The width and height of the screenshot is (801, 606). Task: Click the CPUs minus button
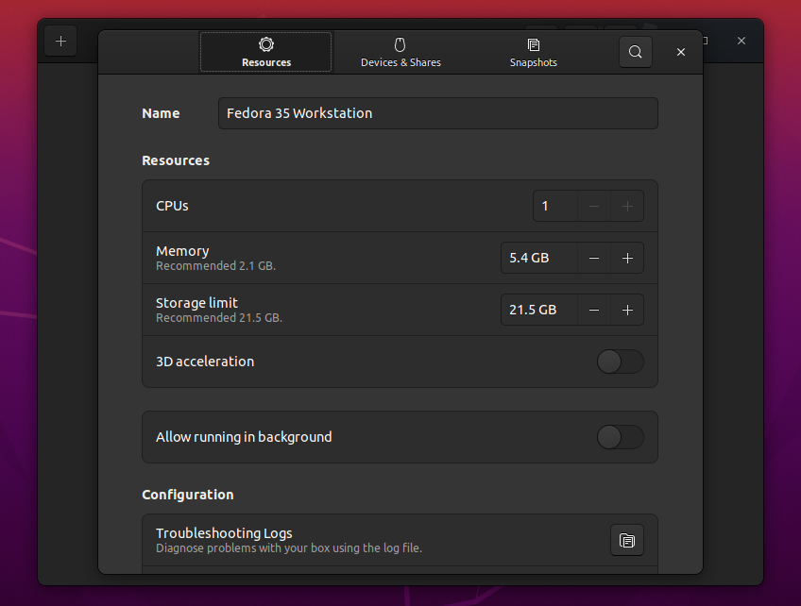(593, 206)
